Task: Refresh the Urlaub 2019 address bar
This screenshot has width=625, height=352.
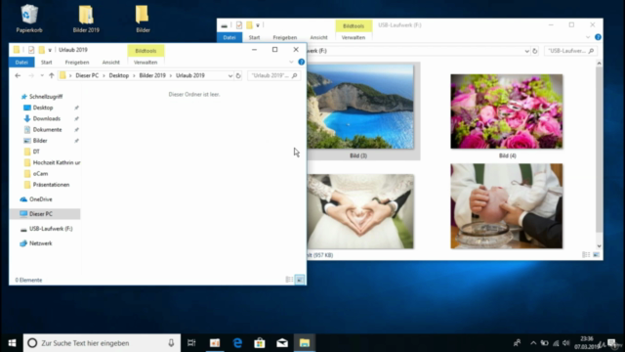Action: (238, 75)
